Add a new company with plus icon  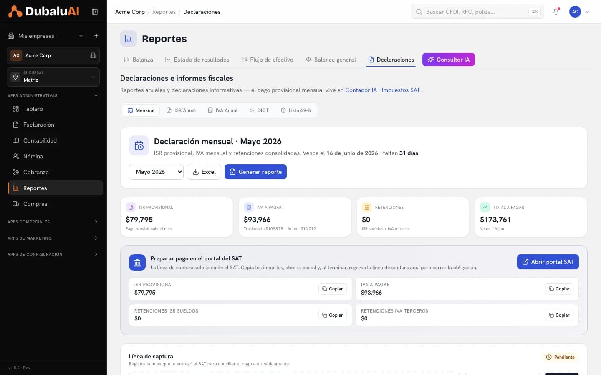pos(96,36)
